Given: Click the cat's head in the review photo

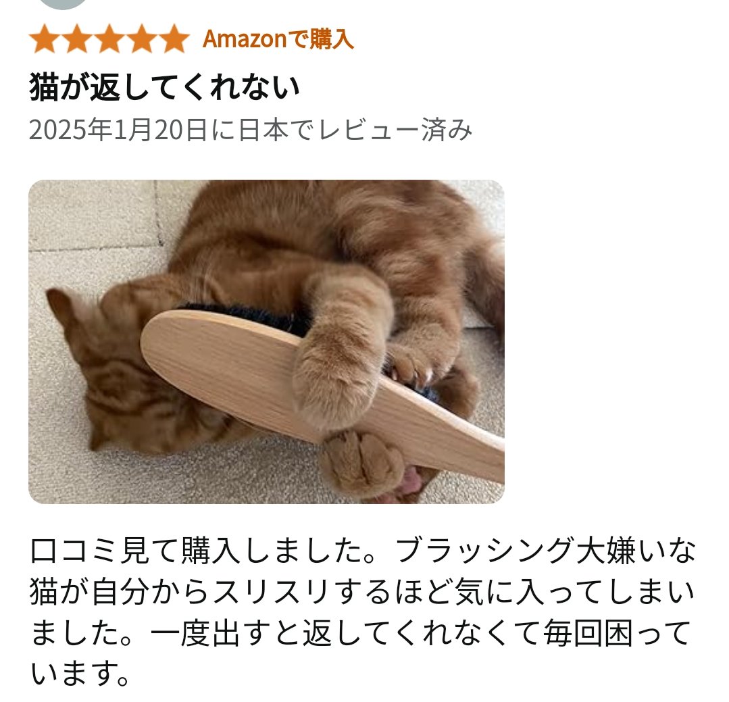Looking at the screenshot, I should 126,372.
